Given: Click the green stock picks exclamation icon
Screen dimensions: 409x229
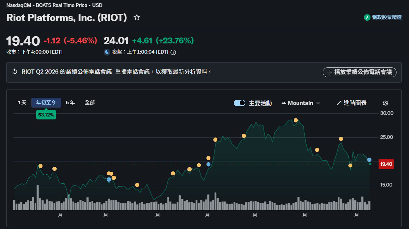Looking at the screenshot, I should point(367,17).
